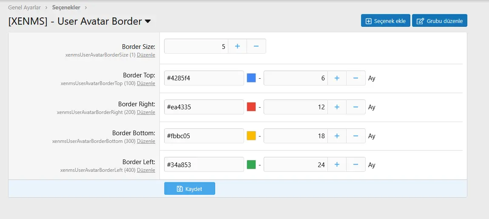Focus the #4285f4 color text field
The height and width of the screenshot is (219, 489).
tap(204, 78)
